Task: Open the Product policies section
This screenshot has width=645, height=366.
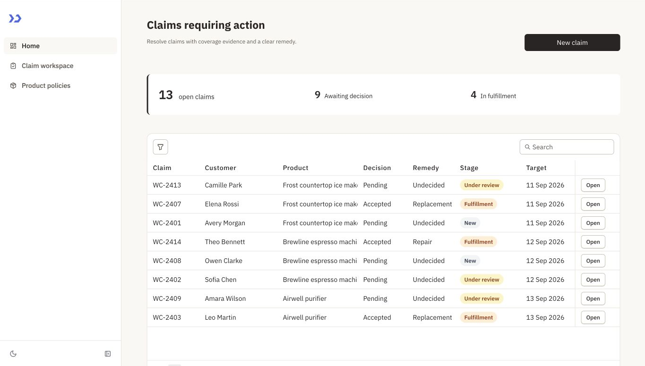Action: (x=60, y=85)
